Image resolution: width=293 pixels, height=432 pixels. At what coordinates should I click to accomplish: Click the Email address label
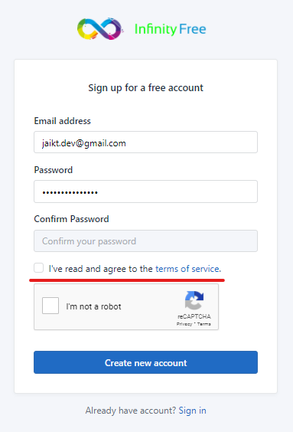[63, 121]
